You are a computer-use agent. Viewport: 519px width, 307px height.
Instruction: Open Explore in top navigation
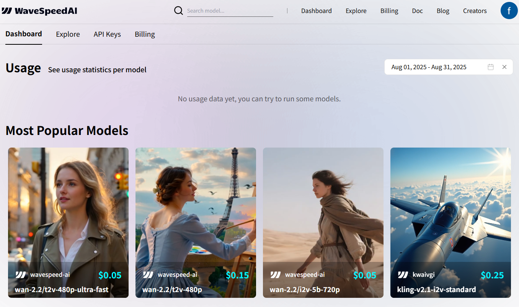[356, 11]
